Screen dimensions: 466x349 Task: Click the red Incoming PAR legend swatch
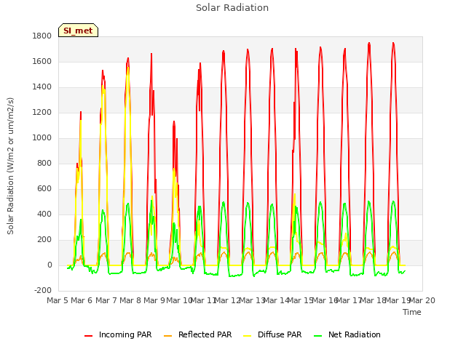pyautogui.click(x=88, y=336)
